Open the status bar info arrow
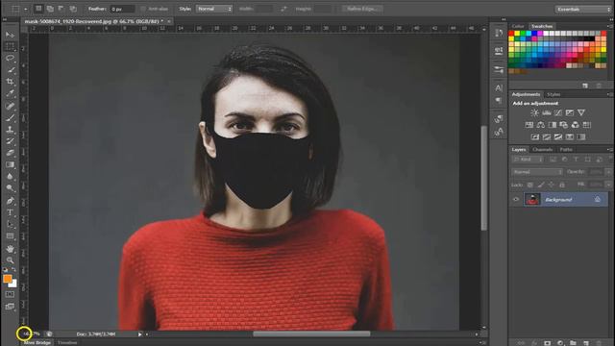Image resolution: width=615 pixels, height=346 pixels. tap(139, 334)
